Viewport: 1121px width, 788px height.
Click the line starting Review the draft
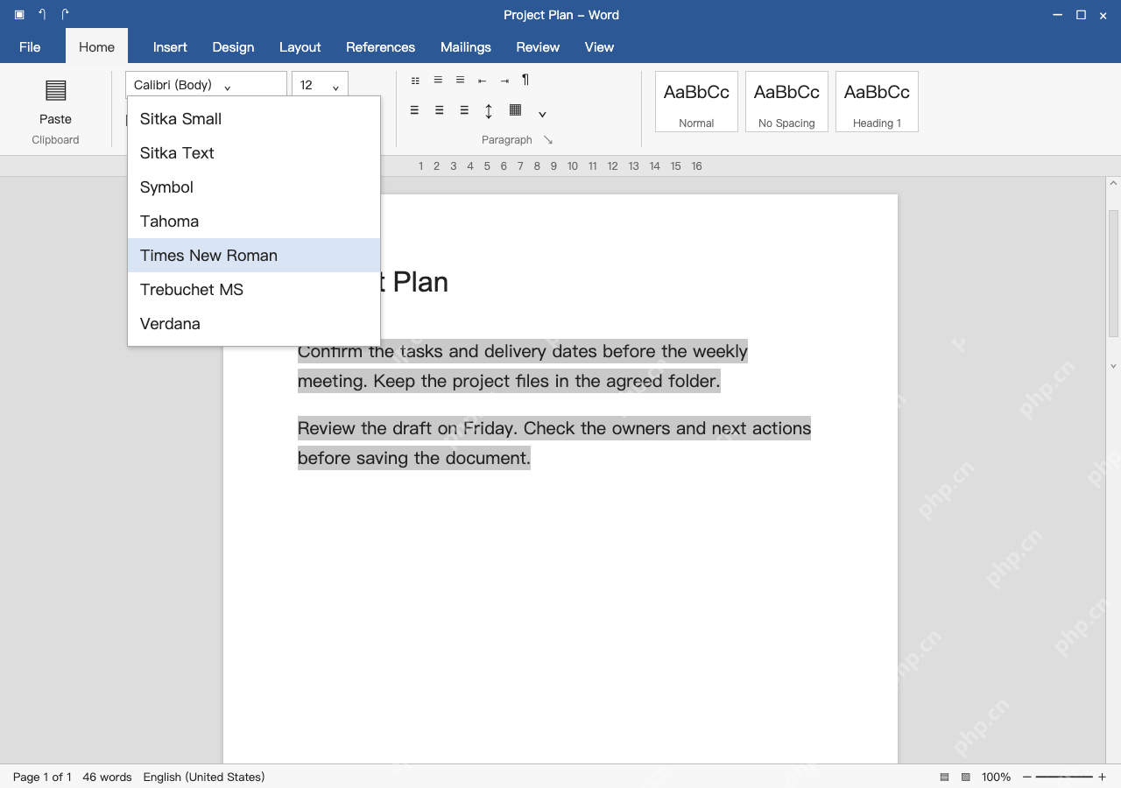(554, 428)
